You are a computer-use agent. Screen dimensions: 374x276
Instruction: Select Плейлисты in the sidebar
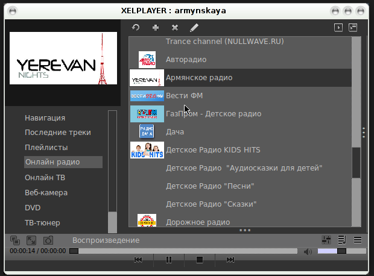46,147
